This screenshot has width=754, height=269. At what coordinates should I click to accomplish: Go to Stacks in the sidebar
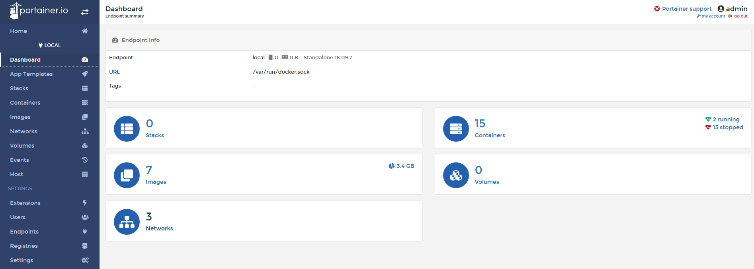(50, 88)
